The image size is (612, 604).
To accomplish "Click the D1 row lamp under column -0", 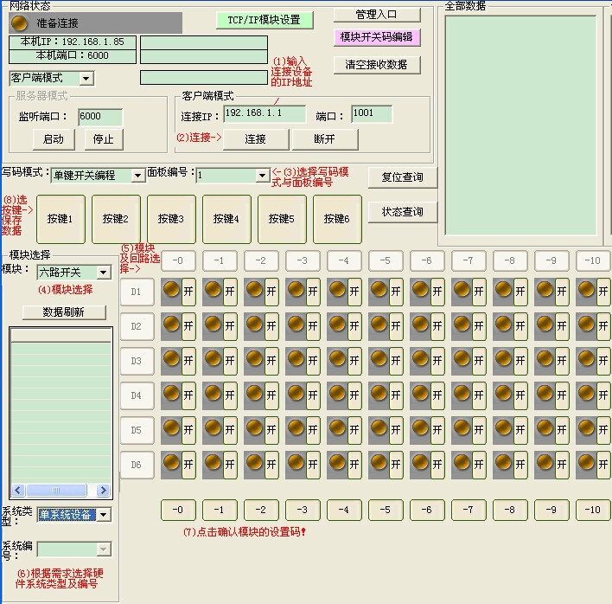I will click(171, 290).
